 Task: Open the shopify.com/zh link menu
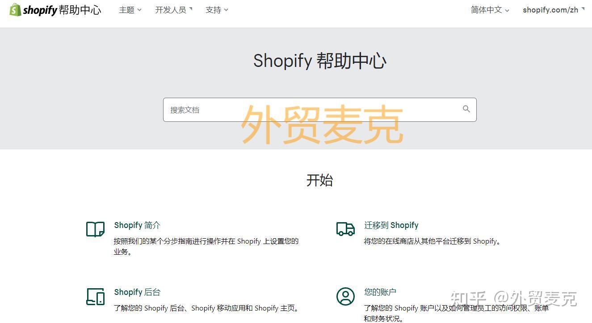(554, 10)
